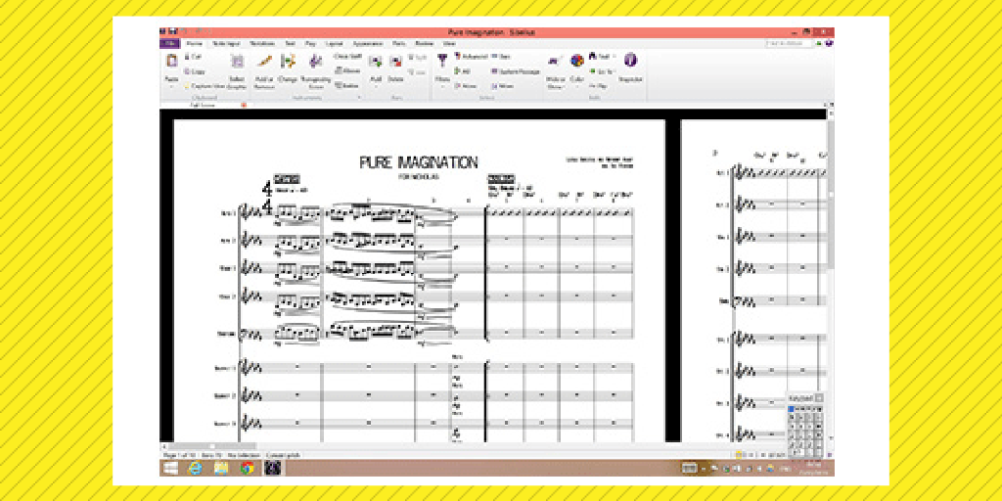Click the No selection status entry
1002x501 pixels.
(x=243, y=455)
